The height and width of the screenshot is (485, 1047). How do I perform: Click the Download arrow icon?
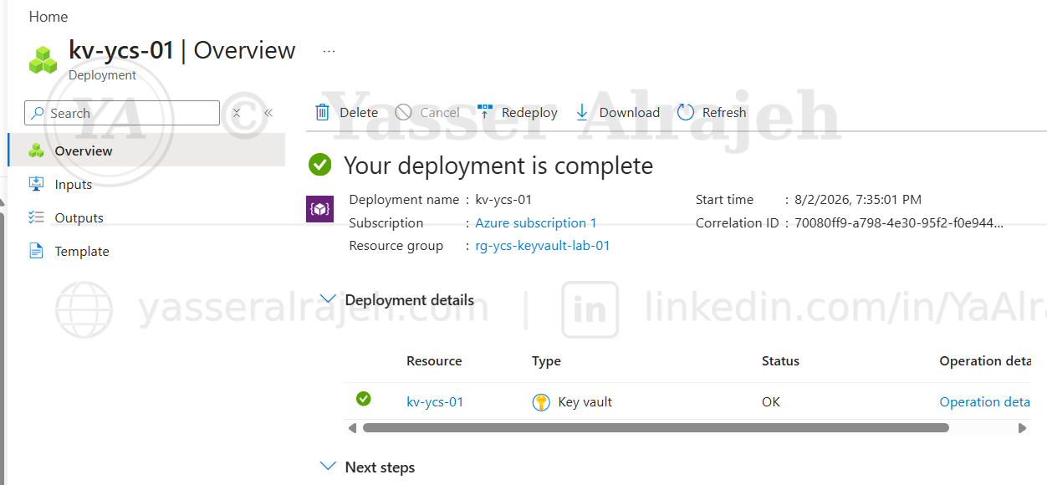coord(582,112)
